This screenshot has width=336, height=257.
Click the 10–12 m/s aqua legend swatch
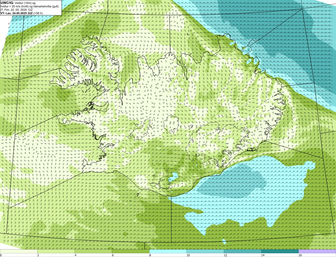pos(205,251)
